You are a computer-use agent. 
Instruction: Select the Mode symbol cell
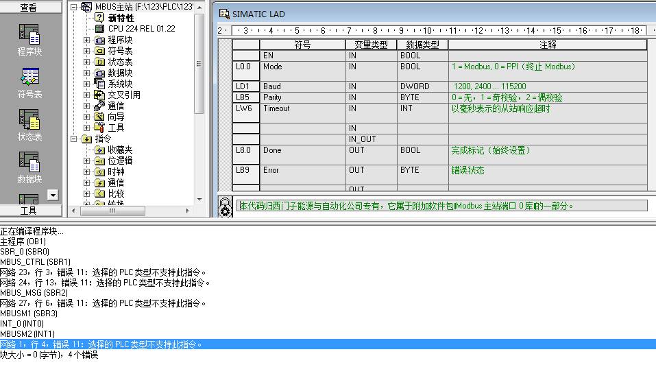[302, 71]
